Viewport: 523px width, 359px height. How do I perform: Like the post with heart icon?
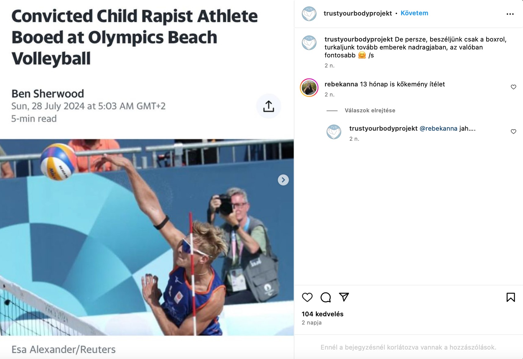pos(307,297)
